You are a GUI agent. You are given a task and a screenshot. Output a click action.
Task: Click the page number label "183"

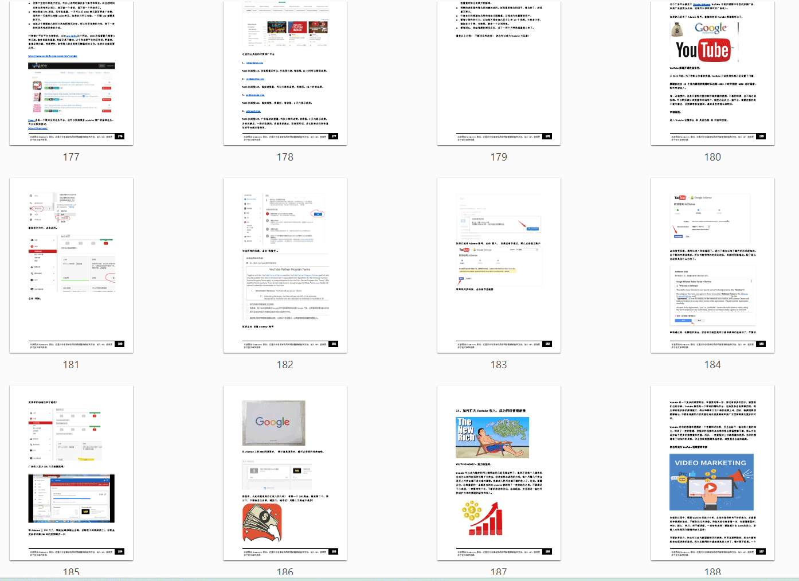pos(499,365)
